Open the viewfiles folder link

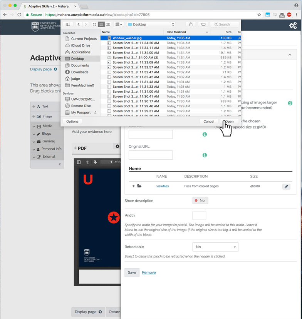[x=163, y=186]
